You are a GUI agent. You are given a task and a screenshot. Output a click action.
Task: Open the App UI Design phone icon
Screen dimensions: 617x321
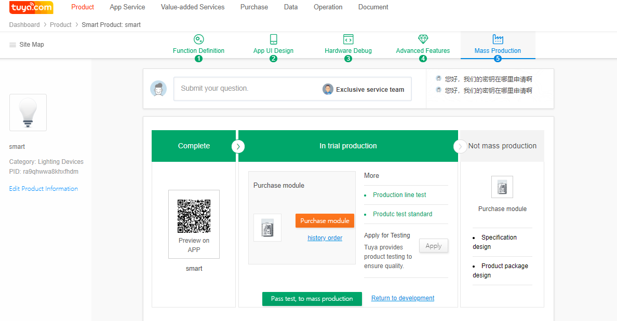(273, 39)
